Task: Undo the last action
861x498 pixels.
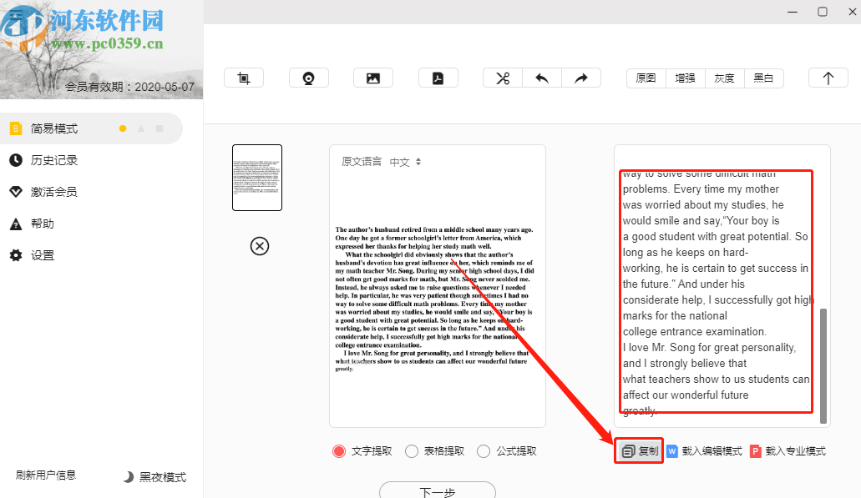Action: 542,77
